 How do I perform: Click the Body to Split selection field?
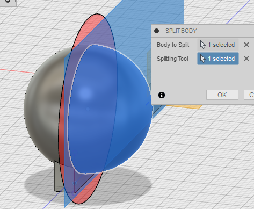(x=218, y=45)
